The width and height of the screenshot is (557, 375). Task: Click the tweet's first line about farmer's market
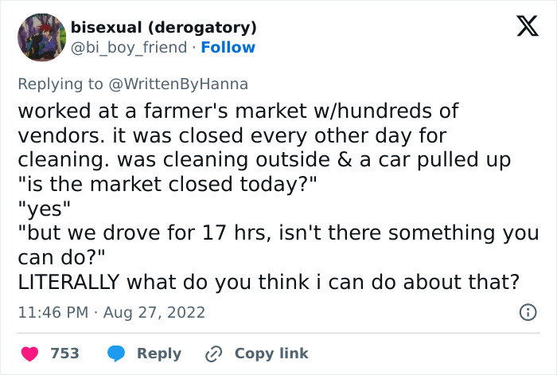238,111
